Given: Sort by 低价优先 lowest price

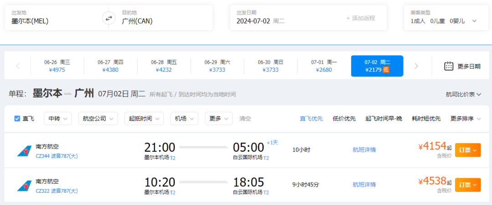Looking at the screenshot, I should (x=344, y=119).
